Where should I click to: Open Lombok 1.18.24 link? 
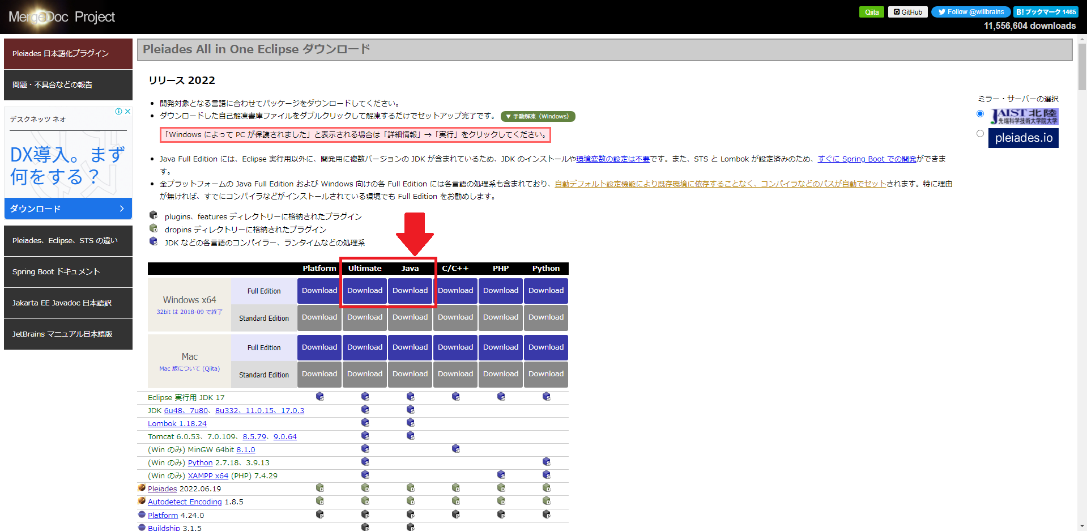tap(177, 423)
